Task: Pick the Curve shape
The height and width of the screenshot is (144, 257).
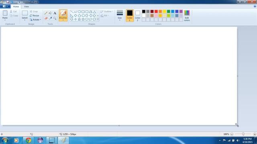Action: pyautogui.click(x=75, y=12)
